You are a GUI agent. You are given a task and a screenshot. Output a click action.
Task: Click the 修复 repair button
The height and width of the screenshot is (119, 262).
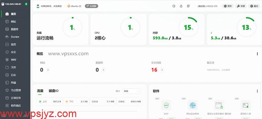(241, 6)
